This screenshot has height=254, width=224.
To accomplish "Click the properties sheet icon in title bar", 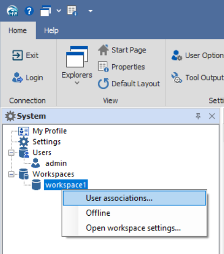I will tap(72, 11).
